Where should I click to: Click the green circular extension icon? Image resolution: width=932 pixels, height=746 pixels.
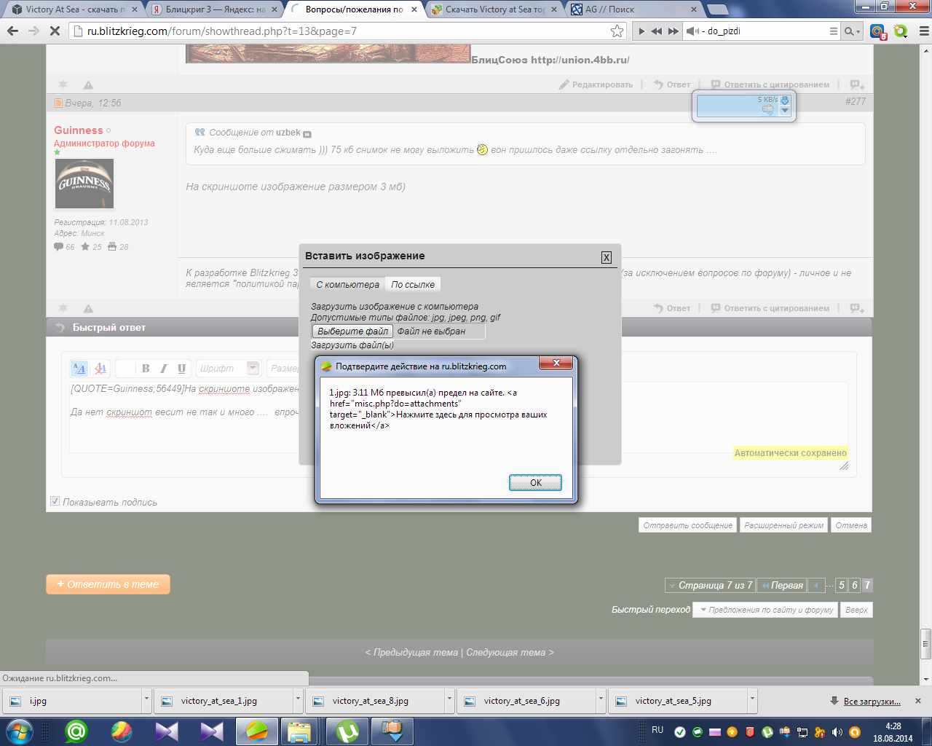click(901, 31)
